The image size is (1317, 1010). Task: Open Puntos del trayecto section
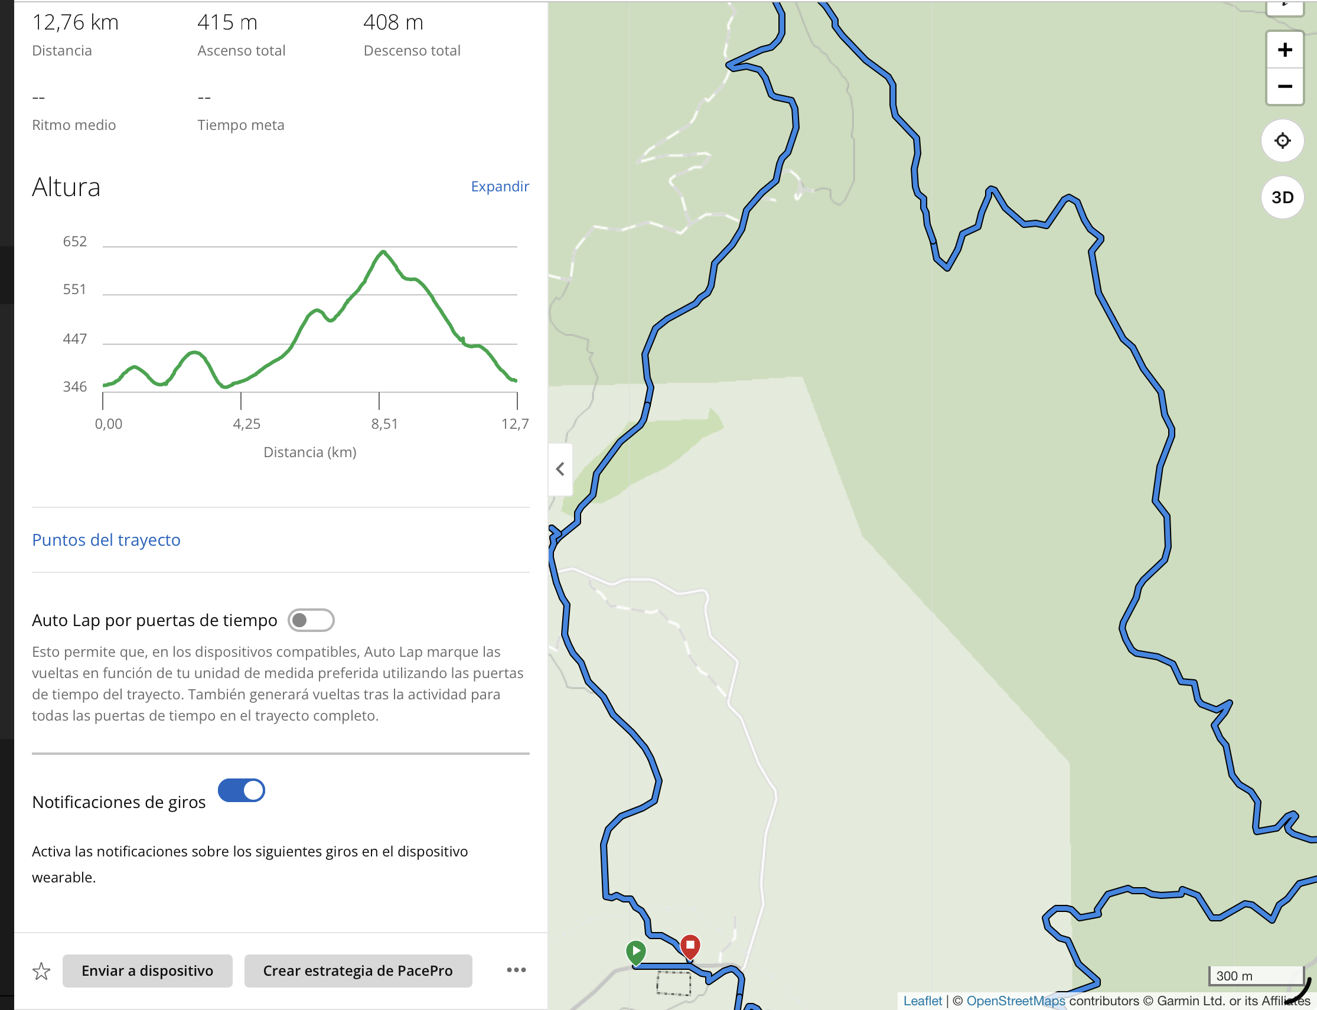click(x=106, y=540)
